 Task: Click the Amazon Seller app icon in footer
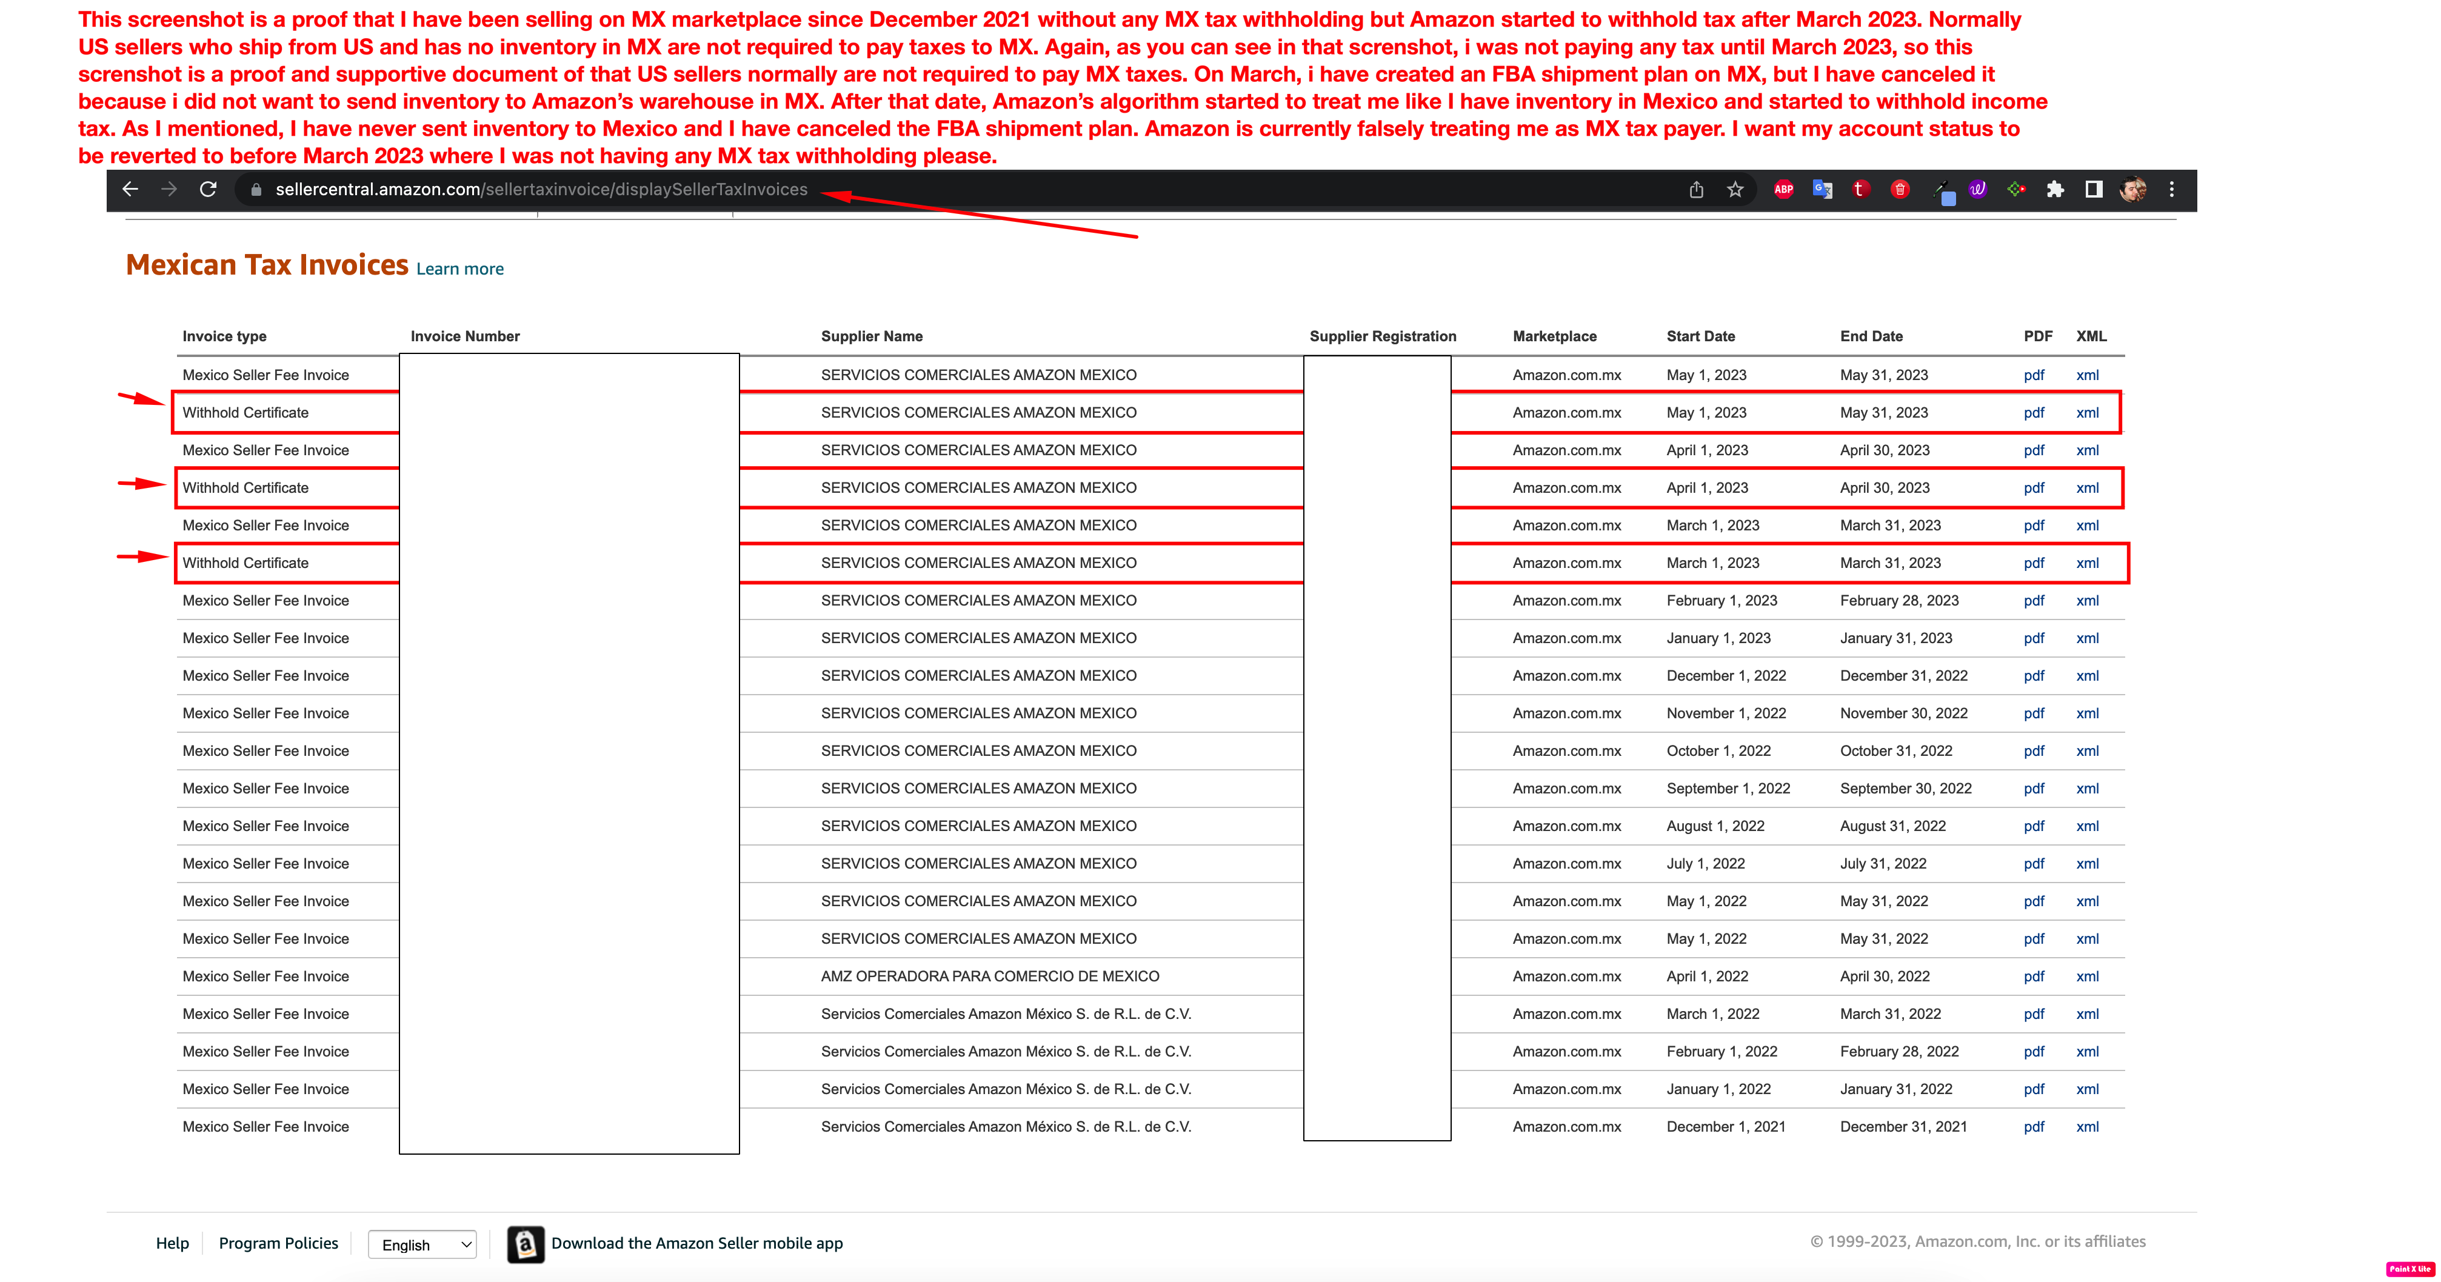[x=526, y=1244]
